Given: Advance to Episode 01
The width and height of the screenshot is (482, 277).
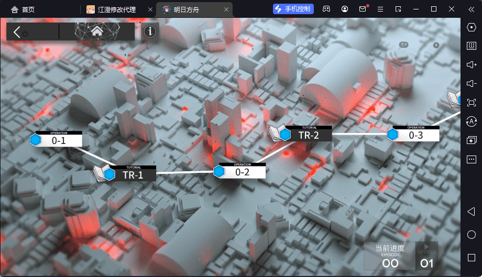Looking at the screenshot, I should coord(426,256).
